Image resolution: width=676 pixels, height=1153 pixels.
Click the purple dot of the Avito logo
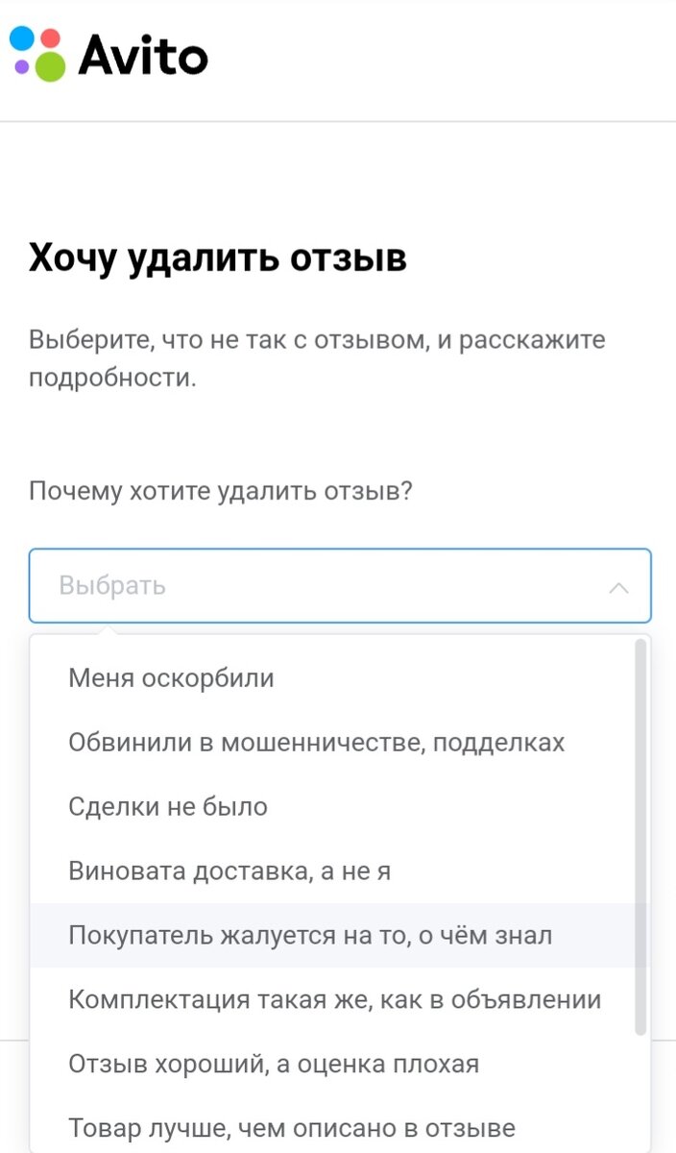point(22,66)
